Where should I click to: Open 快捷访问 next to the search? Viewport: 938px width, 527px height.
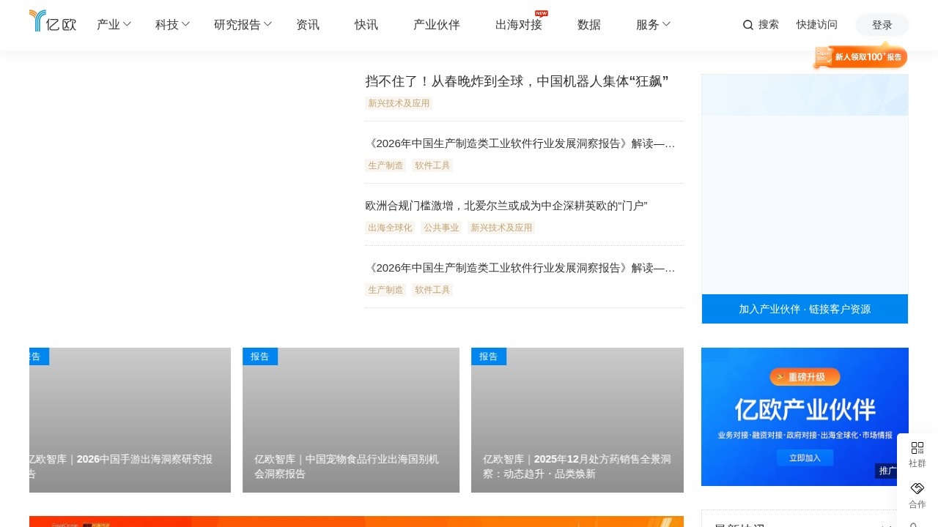coord(816,24)
